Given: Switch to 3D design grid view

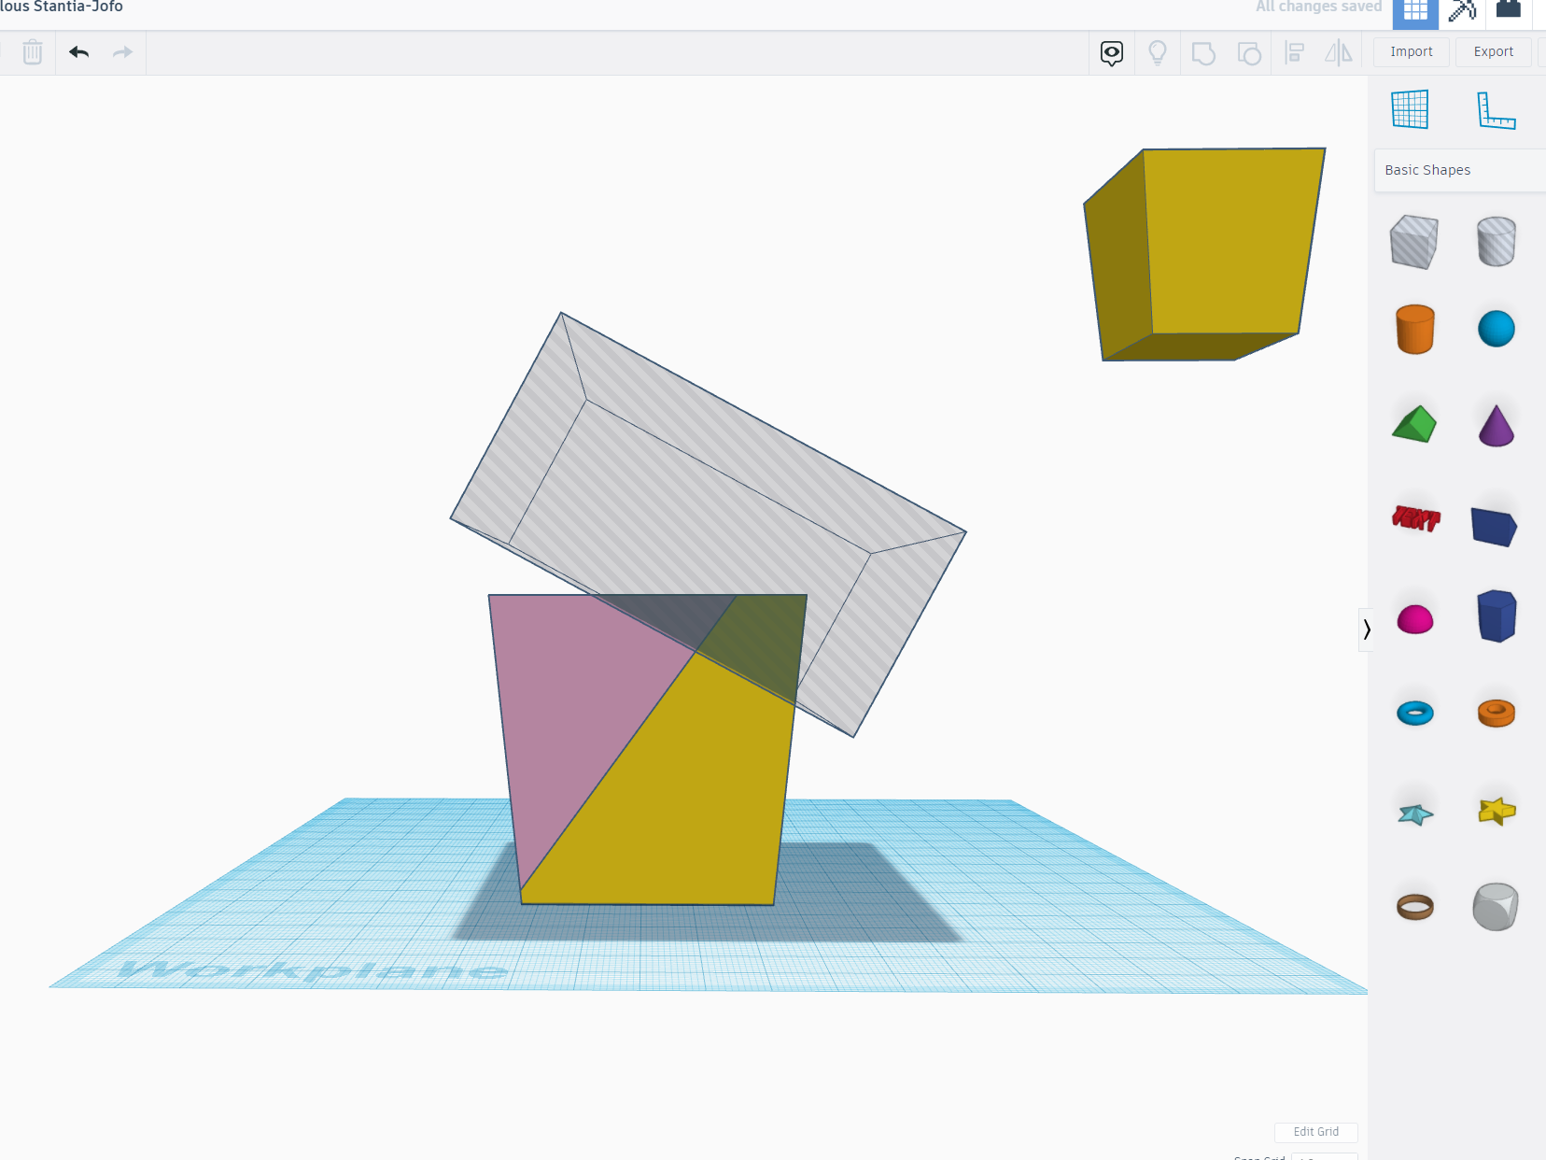Looking at the screenshot, I should coord(1415,12).
